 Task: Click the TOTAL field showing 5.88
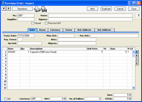click(x=123, y=99)
